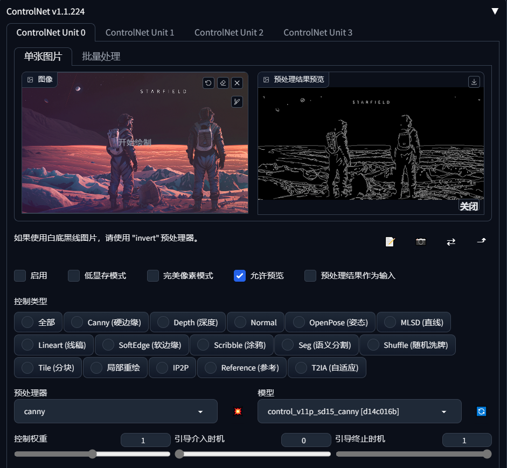Switch to ControlNet Unit 3 tab
The width and height of the screenshot is (507, 468).
coord(318,32)
